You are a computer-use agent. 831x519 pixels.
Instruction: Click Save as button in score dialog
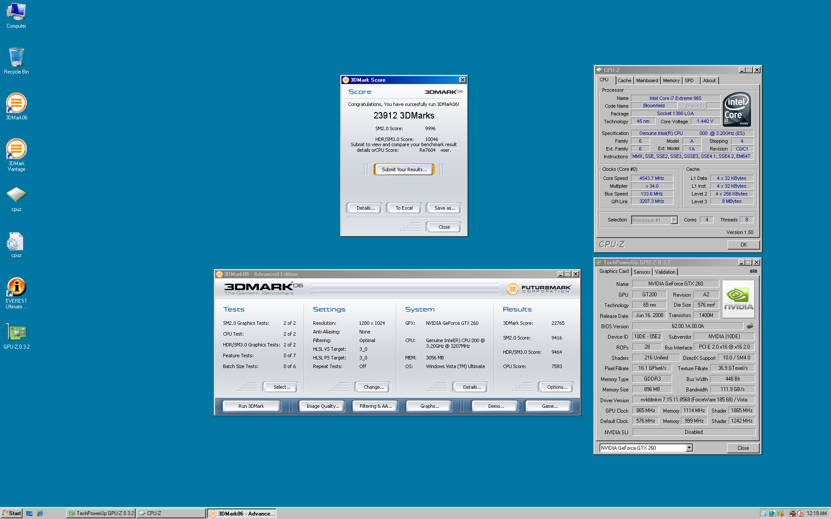point(444,208)
